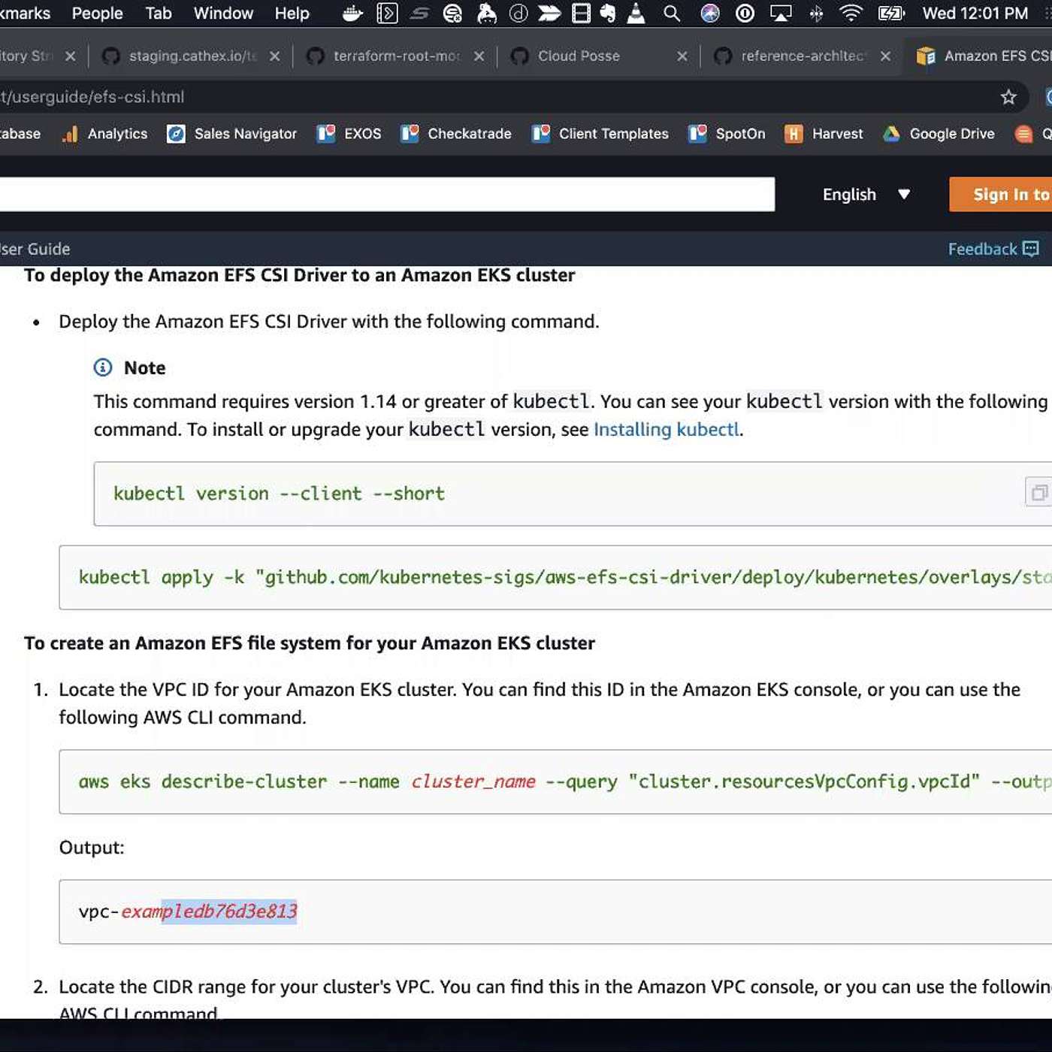
Task: Close the Cloud Posse tab
Action: (682, 56)
